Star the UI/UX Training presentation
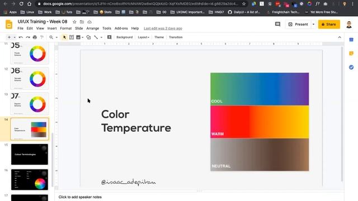Screen dimensions: 358x201 coord(74,22)
